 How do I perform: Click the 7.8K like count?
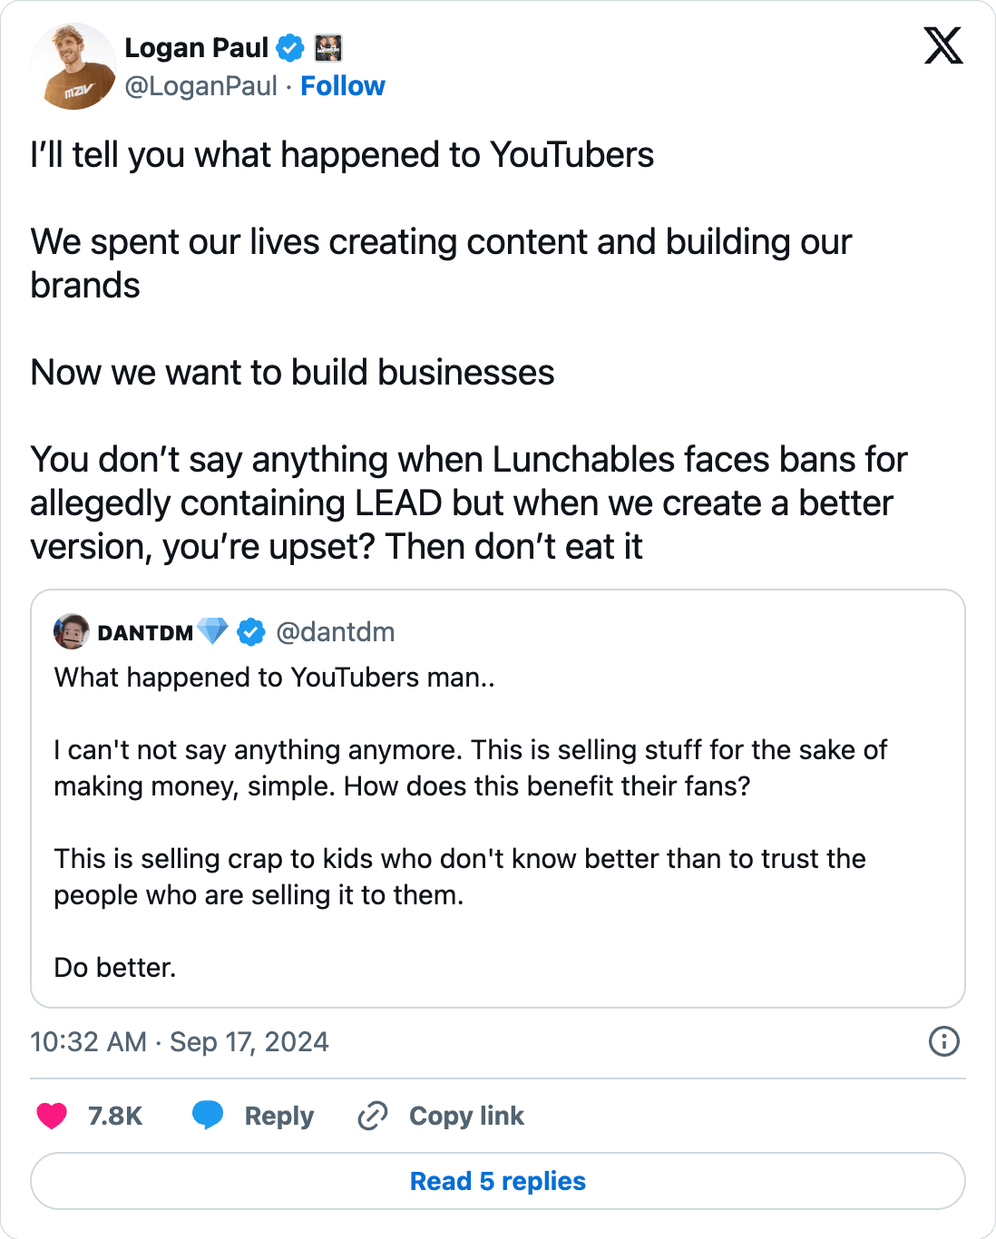click(114, 1116)
